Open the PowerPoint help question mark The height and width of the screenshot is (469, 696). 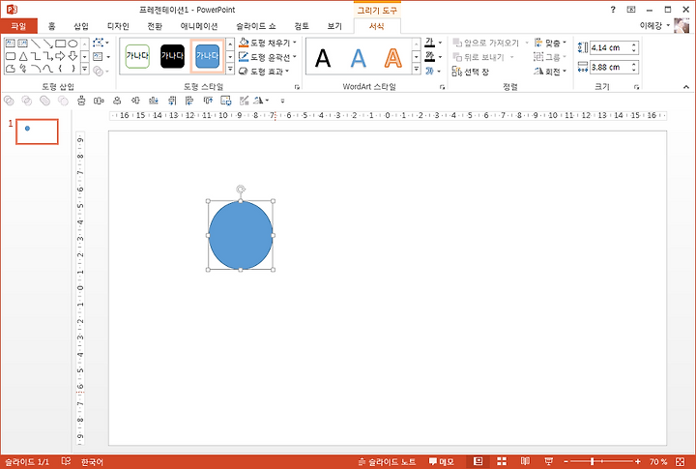click(613, 10)
